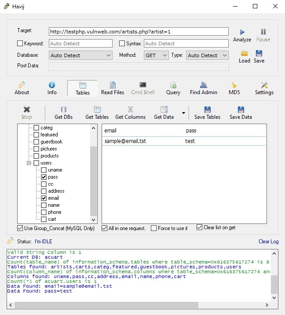Click the Get DBs toolbar icon
Screen dimensions: 285x315
click(x=64, y=110)
